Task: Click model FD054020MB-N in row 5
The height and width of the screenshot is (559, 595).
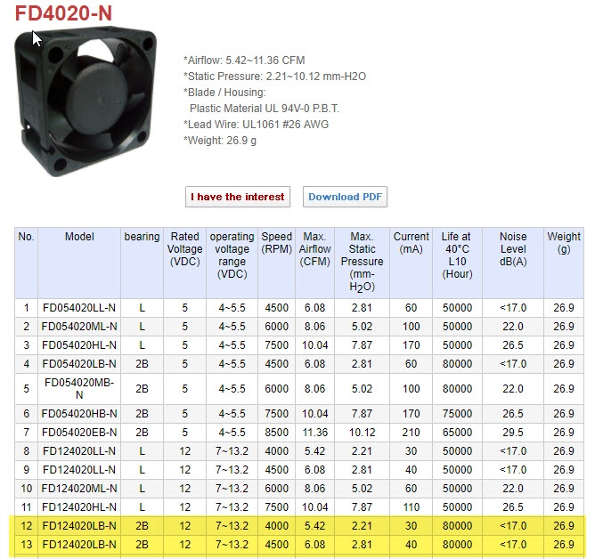Action: [x=79, y=389]
